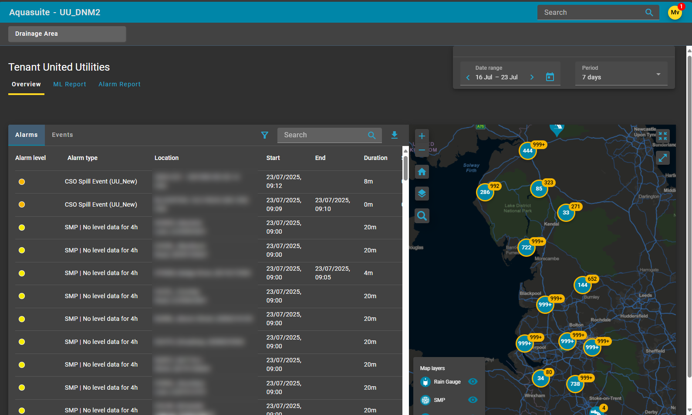This screenshot has height=415, width=692.
Task: Go to the previous date range
Action: coord(468,78)
